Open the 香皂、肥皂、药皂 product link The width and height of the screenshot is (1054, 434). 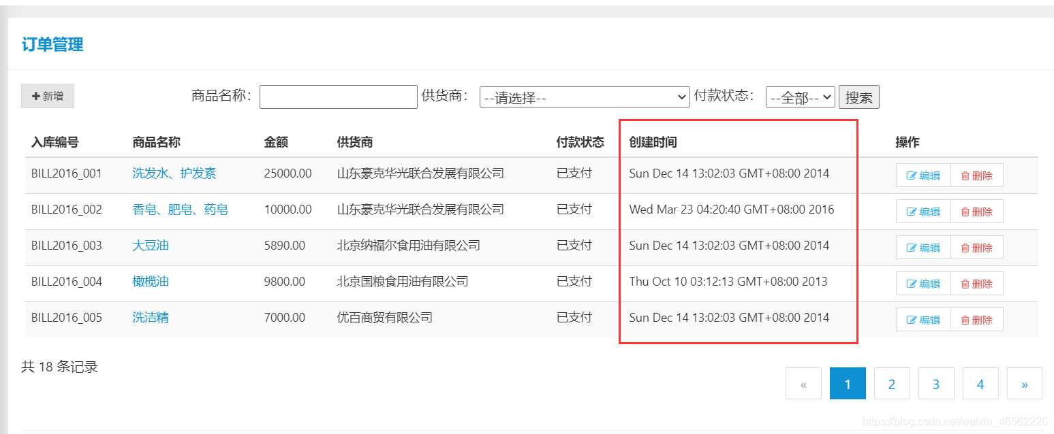(181, 210)
